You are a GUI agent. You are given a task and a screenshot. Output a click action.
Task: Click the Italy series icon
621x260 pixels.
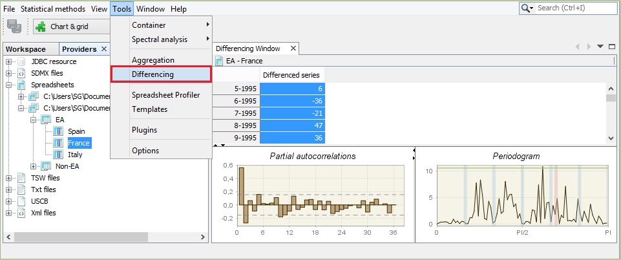tap(58, 155)
